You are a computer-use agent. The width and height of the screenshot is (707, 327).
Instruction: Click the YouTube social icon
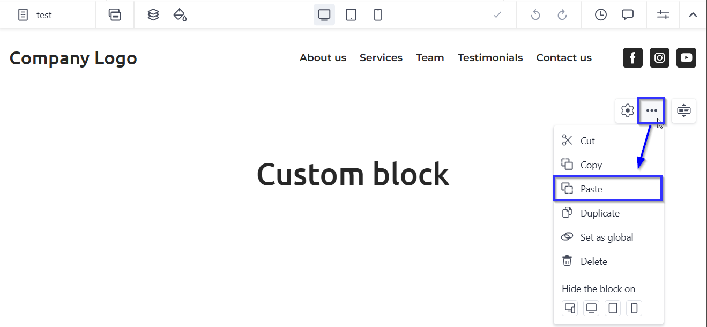pos(686,57)
